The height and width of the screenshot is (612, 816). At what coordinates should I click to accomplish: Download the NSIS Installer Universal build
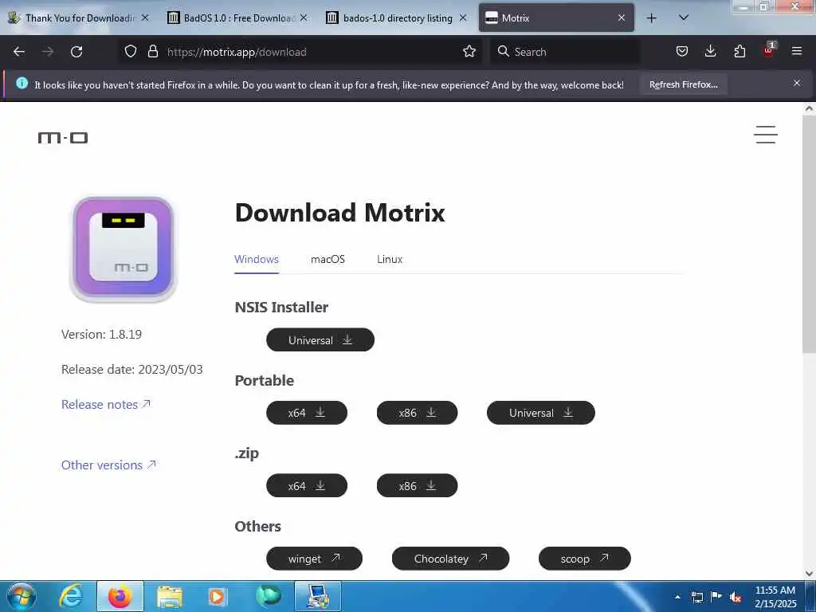point(320,339)
